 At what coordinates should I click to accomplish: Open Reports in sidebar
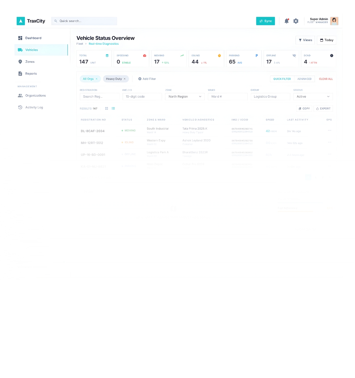tap(41, 74)
